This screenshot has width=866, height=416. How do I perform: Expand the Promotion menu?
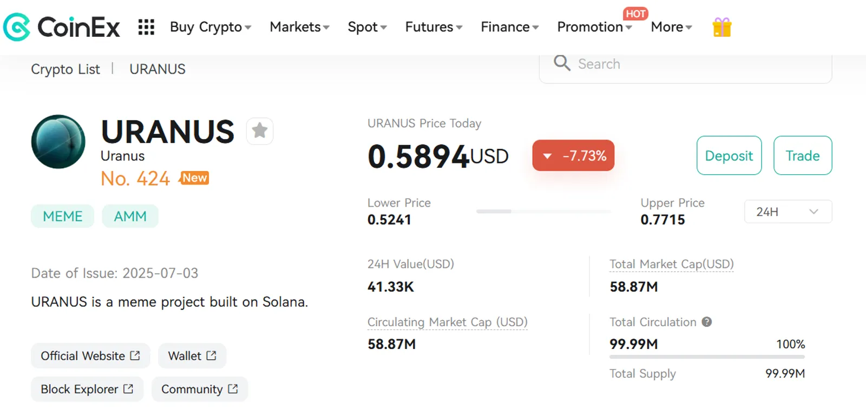pos(595,27)
